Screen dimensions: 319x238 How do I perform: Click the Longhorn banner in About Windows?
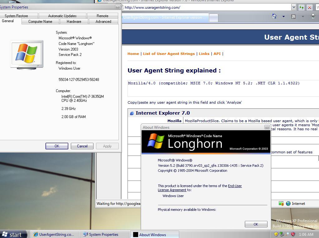coord(206,142)
